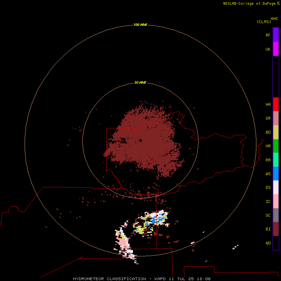Click the HA legend label
The width and height of the screenshot is (281, 281).
(268, 104)
